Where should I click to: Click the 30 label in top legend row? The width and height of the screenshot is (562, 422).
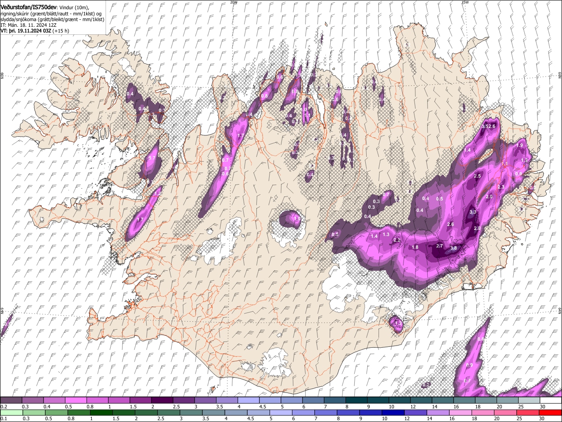click(542, 407)
